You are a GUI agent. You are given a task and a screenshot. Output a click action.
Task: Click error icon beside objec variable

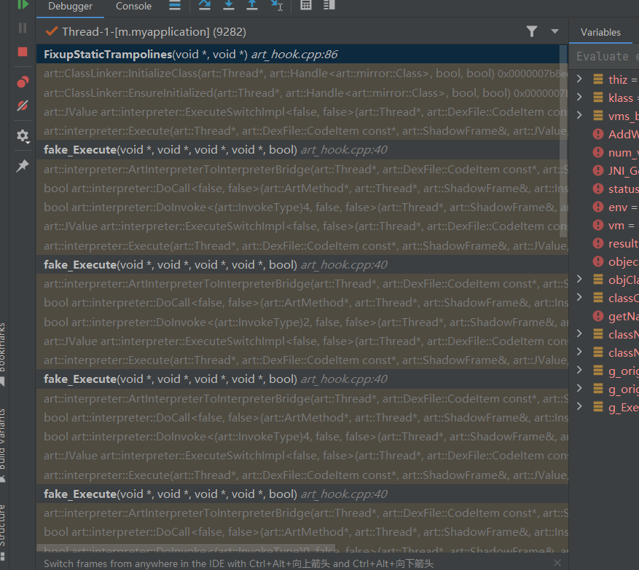(598, 261)
